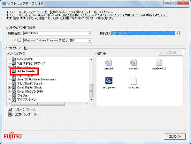Click the Windows 7 Home Premium OS field
Viewport: 191px width, 144px height.
[58, 40]
